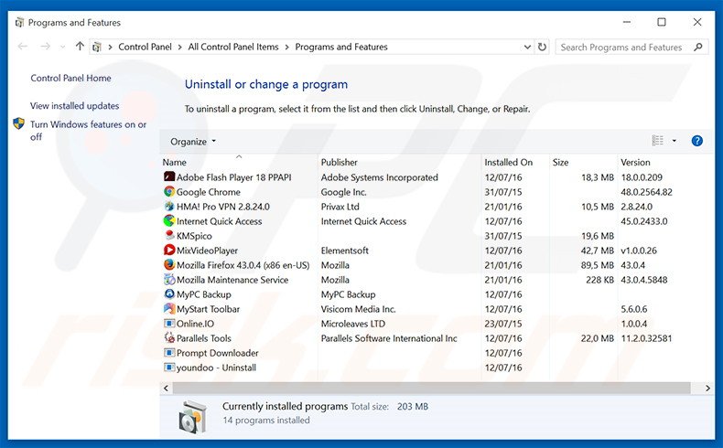Click the search magnifier icon
Viewport: 723px width, 448px height.
(x=698, y=47)
